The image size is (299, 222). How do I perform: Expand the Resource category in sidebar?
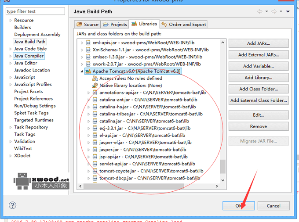click(11, 20)
